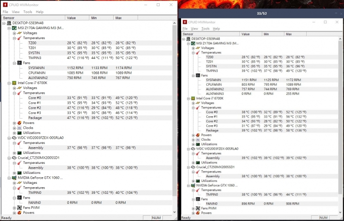Expand CPU Utilizations node in right window
The height and width of the screenshot is (221, 344).
[x=193, y=144]
